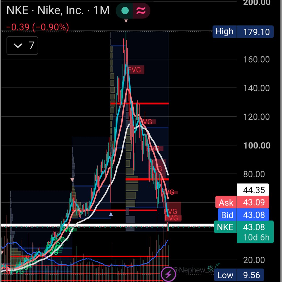Expand the collapsed indicators legend showing 7

pyautogui.click(x=22, y=45)
